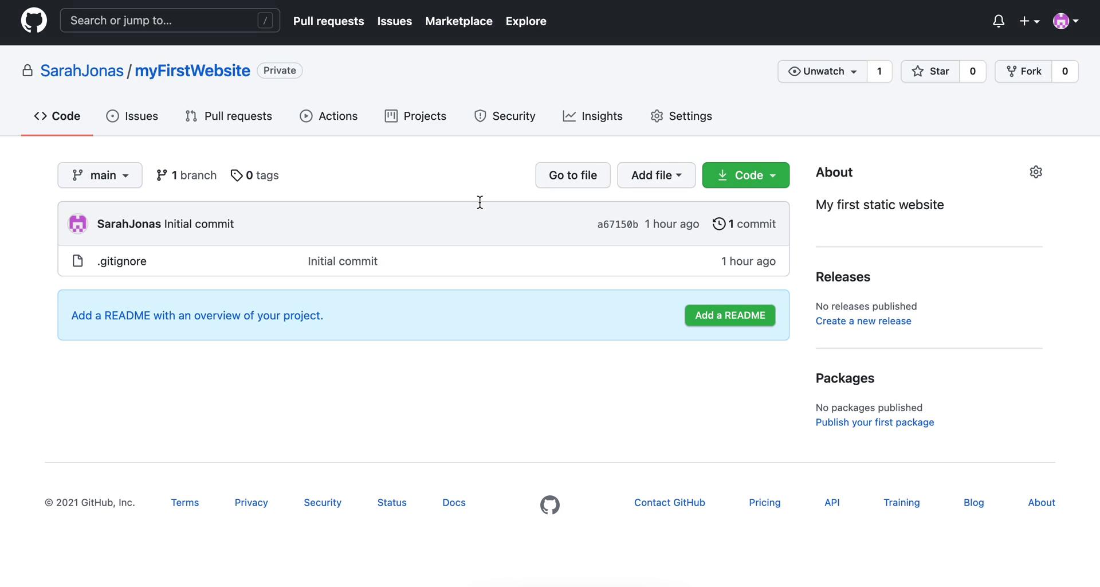
Task: Open footer Status link
Action: pyautogui.click(x=392, y=502)
